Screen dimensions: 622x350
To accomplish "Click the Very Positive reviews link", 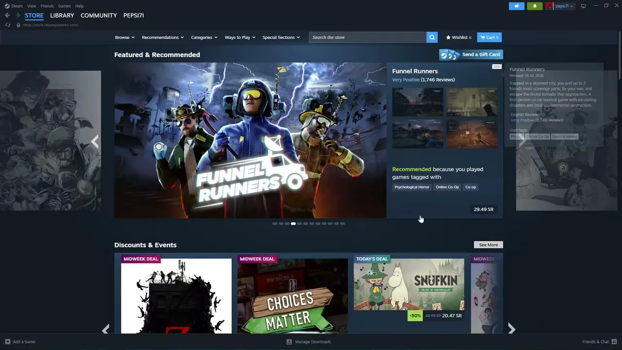I will click(406, 80).
